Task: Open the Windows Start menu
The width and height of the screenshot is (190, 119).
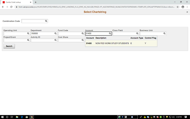Action: (x=2, y=117)
